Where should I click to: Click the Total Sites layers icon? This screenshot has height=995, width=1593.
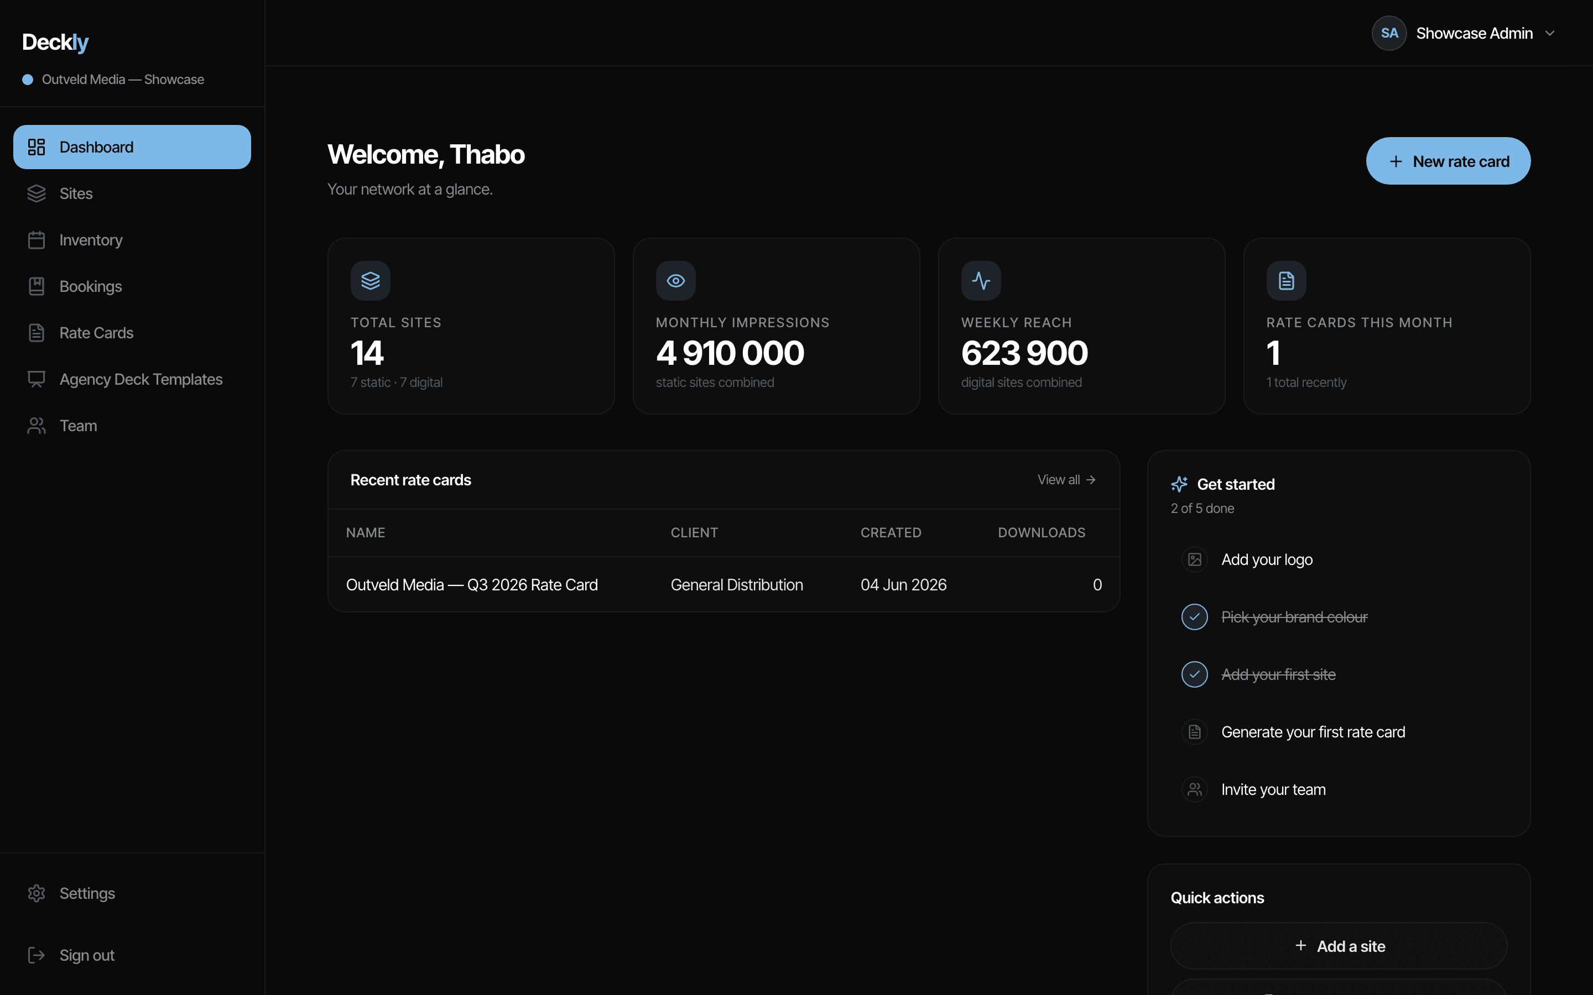coord(371,281)
